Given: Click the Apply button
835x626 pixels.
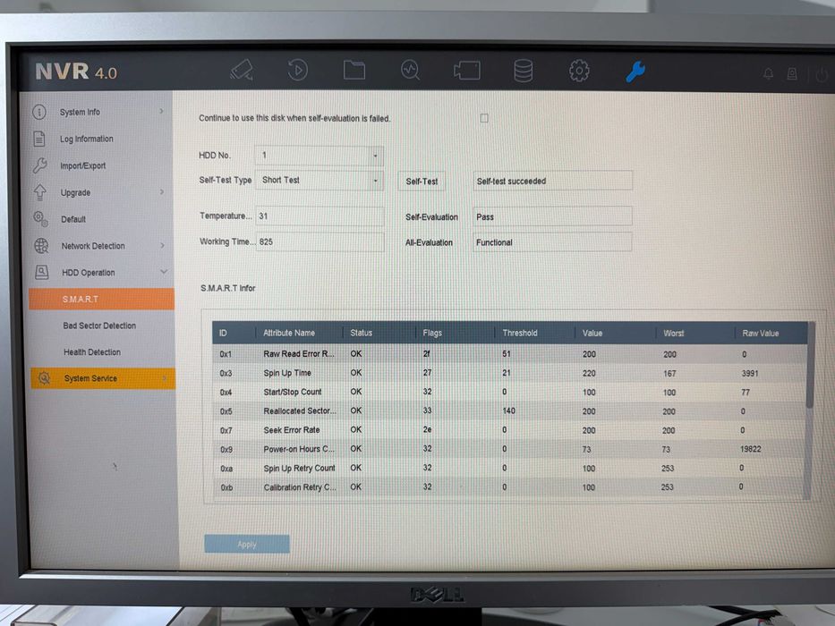Looking at the screenshot, I should pos(246,544).
